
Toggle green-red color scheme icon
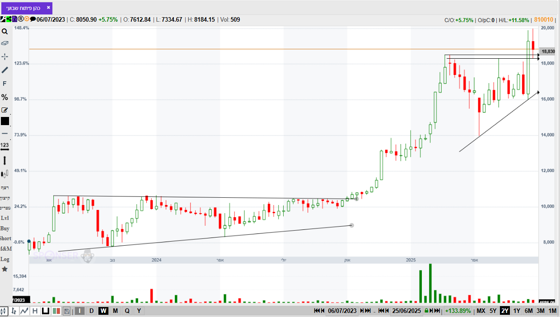click(x=56, y=311)
